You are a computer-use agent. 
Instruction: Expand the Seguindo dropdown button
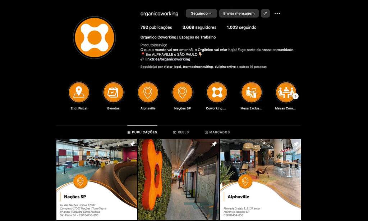pos(201,13)
